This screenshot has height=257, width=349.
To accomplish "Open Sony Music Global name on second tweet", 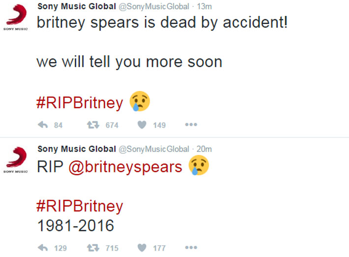I will click(77, 149).
